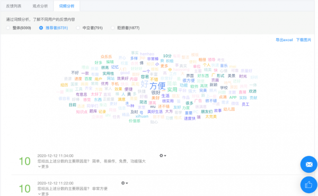
Task: Open the blue mail floating button
Action: click(x=309, y=164)
